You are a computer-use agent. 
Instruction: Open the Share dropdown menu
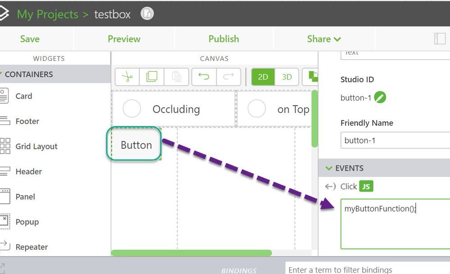coord(324,39)
